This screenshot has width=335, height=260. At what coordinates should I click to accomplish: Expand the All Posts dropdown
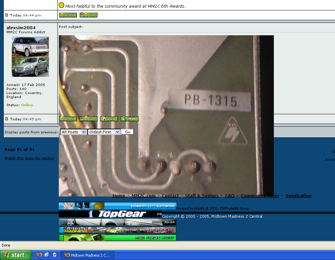[x=74, y=132]
